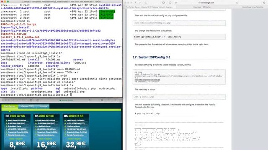
Task: Go forward in the howtoforge Safari window
Action: click(x=140, y=3)
